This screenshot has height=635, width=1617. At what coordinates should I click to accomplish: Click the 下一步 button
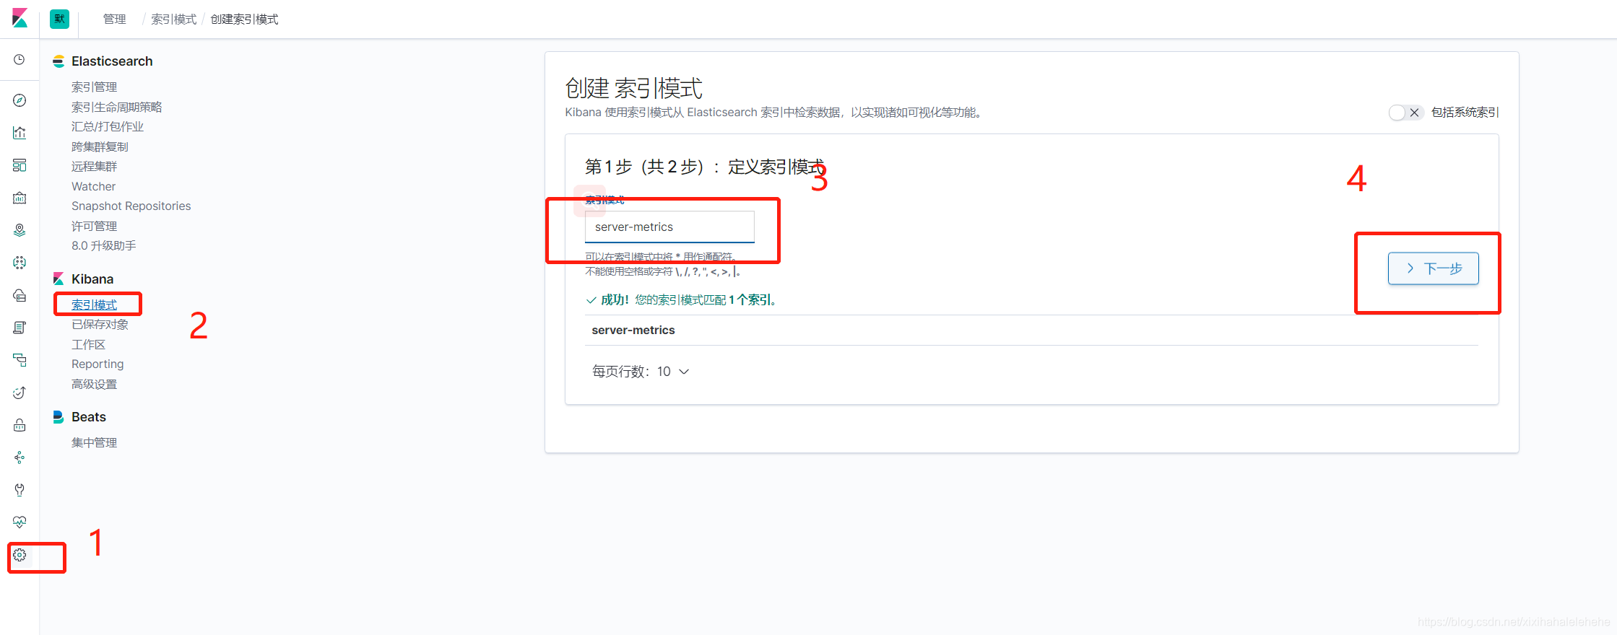[1433, 268]
